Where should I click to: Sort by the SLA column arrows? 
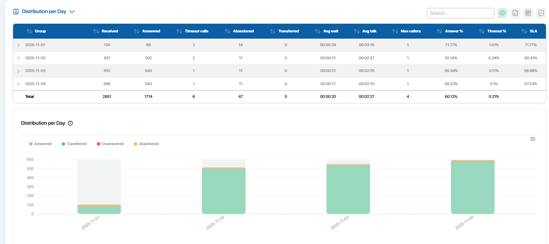tap(524, 31)
